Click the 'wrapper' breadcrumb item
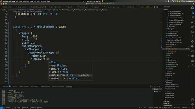The width and height of the screenshot is (195, 109). click(57, 10)
